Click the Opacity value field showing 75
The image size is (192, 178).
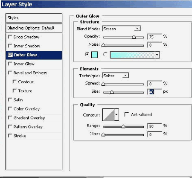click(155, 37)
